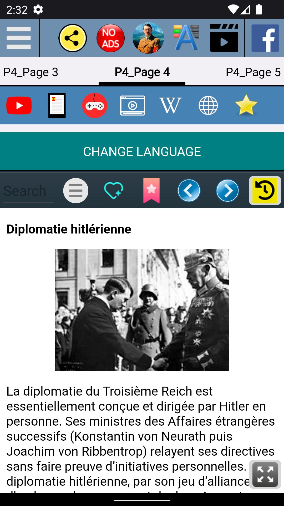Open the text font size icon

coord(186,38)
